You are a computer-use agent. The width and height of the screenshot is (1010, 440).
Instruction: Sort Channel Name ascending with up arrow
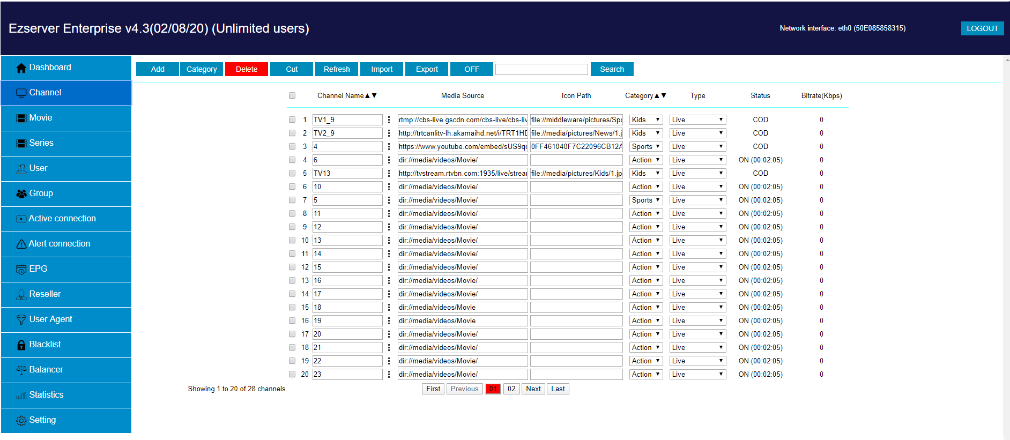(x=367, y=95)
